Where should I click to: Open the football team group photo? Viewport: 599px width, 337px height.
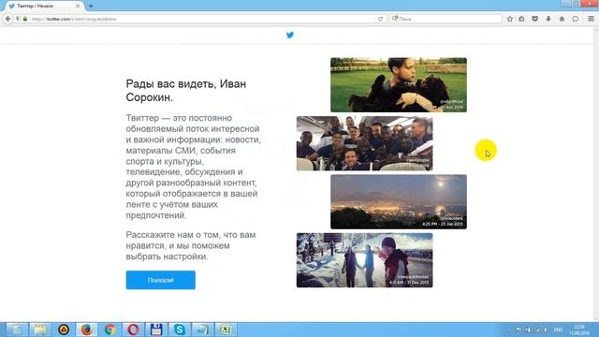pos(364,143)
